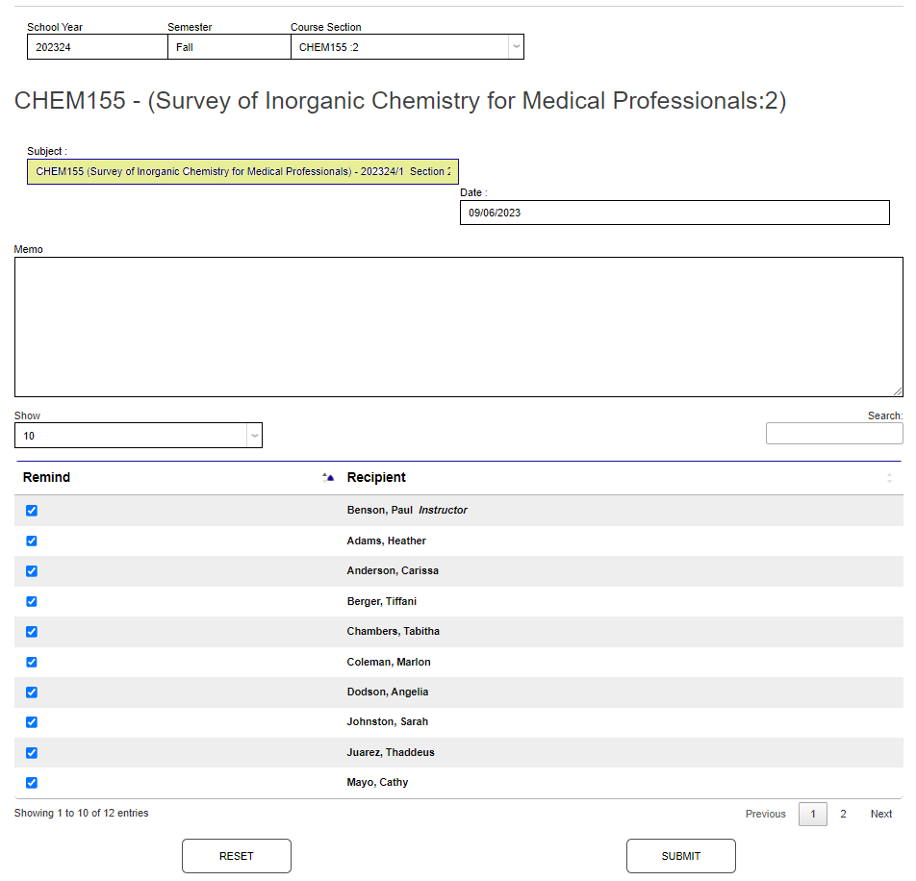Click the Recipient column sort icon
This screenshot has height=881, width=916.
click(889, 478)
